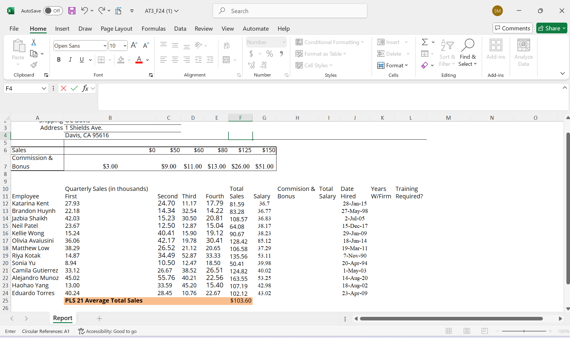Adjust the zoom slider
570x338 pixels.
pyautogui.click(x=524, y=331)
